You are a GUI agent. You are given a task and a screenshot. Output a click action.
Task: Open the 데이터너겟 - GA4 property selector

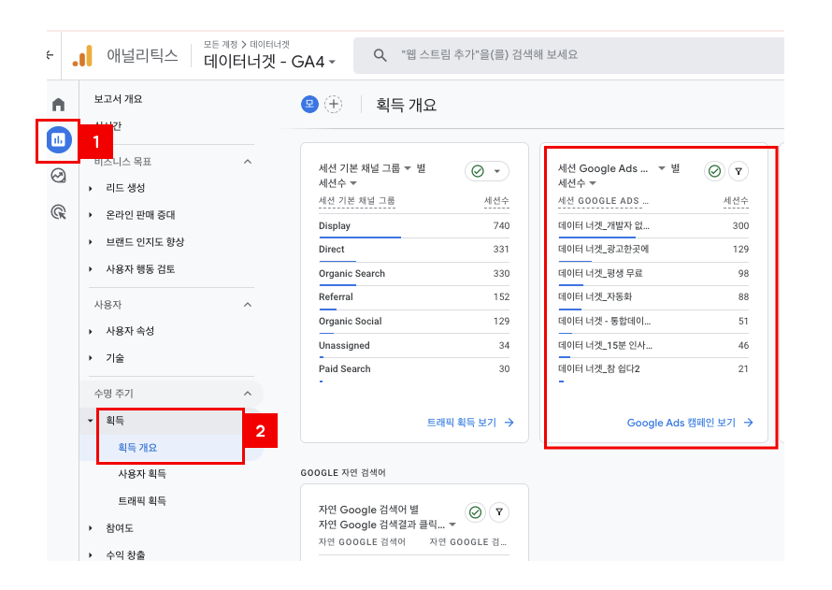point(269,62)
